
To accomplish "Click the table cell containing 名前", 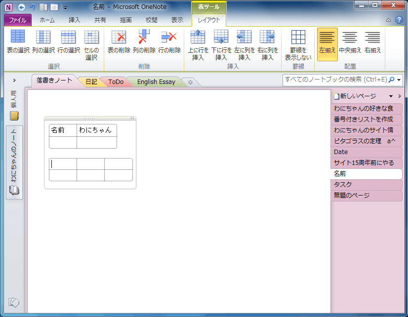I will 63,130.
